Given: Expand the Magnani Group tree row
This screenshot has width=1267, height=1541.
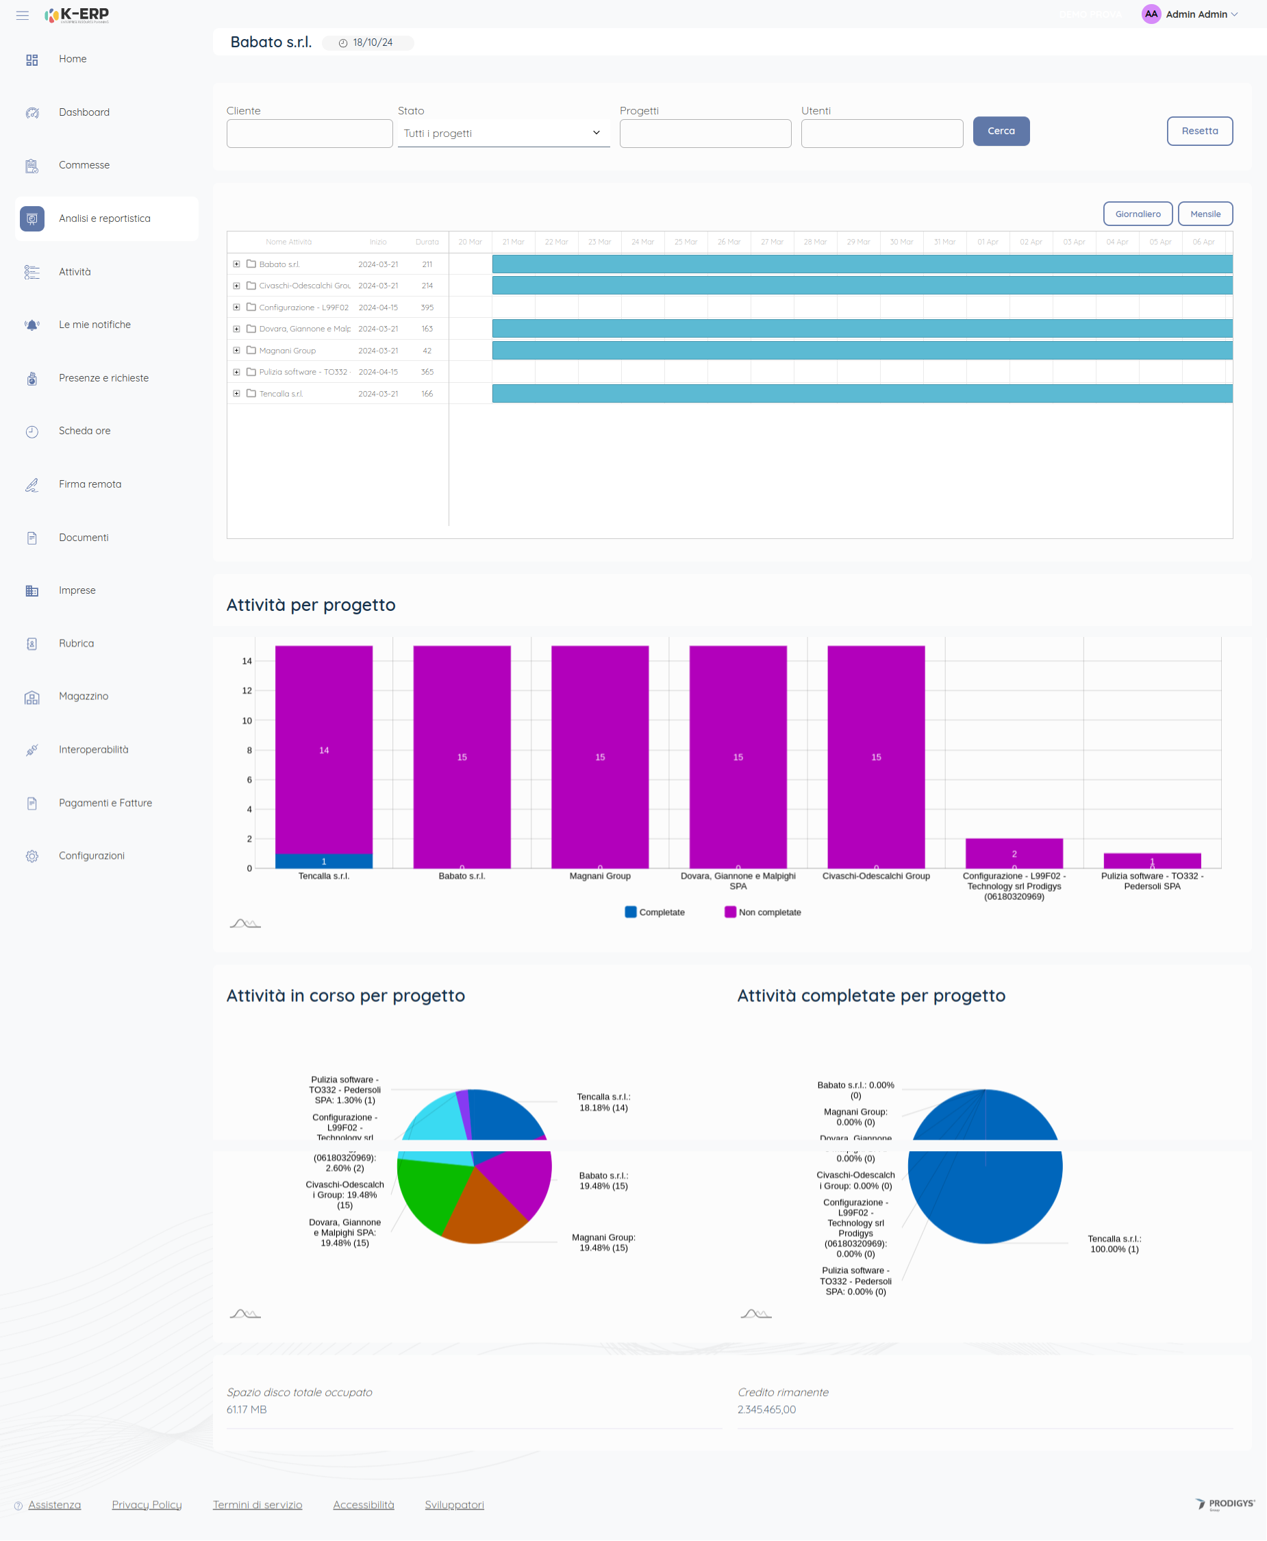Looking at the screenshot, I should pos(236,351).
